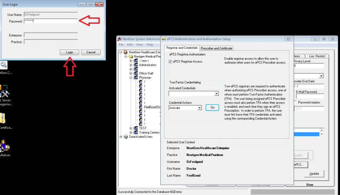The width and height of the screenshot is (340, 195).
Task: Click the Deactivated Users recycle icon
Action: coord(125,136)
